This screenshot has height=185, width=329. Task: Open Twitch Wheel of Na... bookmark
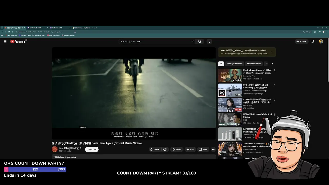point(39,35)
